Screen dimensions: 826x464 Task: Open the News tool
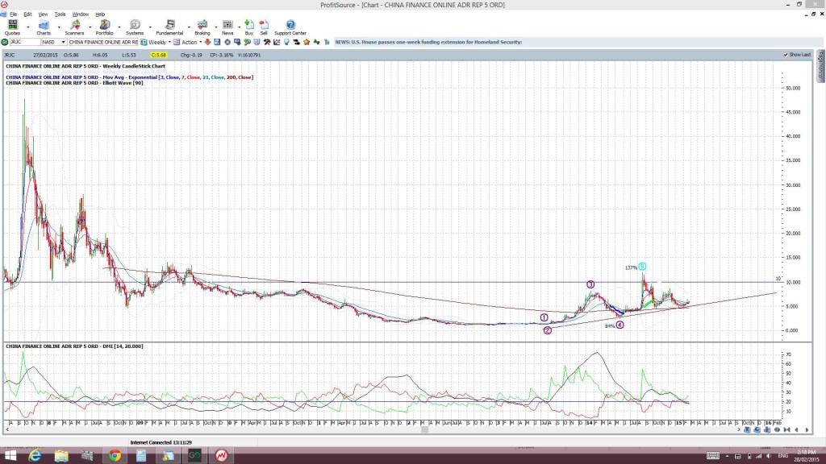click(227, 27)
